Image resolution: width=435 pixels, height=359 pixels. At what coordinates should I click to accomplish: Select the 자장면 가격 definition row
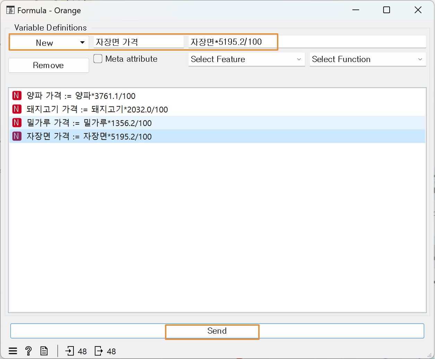[x=217, y=136]
